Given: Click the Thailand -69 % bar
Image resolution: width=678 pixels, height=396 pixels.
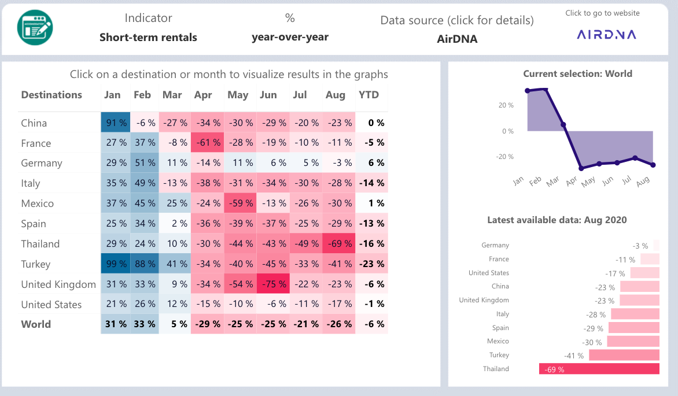Looking at the screenshot, I should pyautogui.click(x=599, y=369).
